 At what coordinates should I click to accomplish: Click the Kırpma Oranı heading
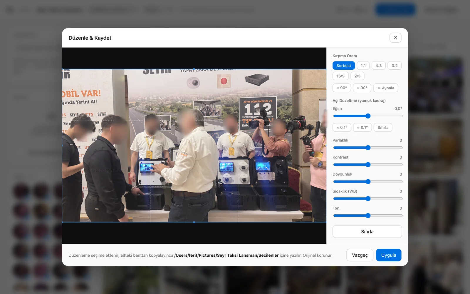click(x=345, y=56)
